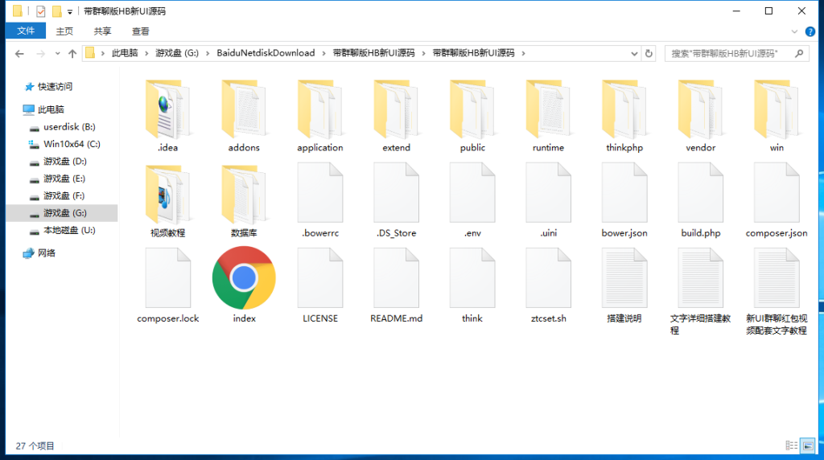
Task: Select userdisk (B:) drive
Action: point(69,126)
